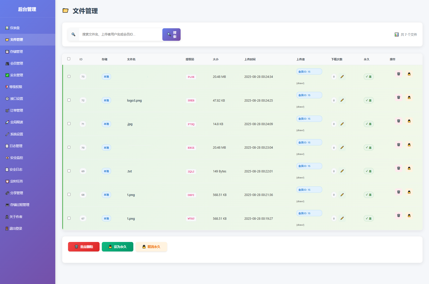
Task: Delete file ID 67 using its trash icon
Action: point(398,215)
